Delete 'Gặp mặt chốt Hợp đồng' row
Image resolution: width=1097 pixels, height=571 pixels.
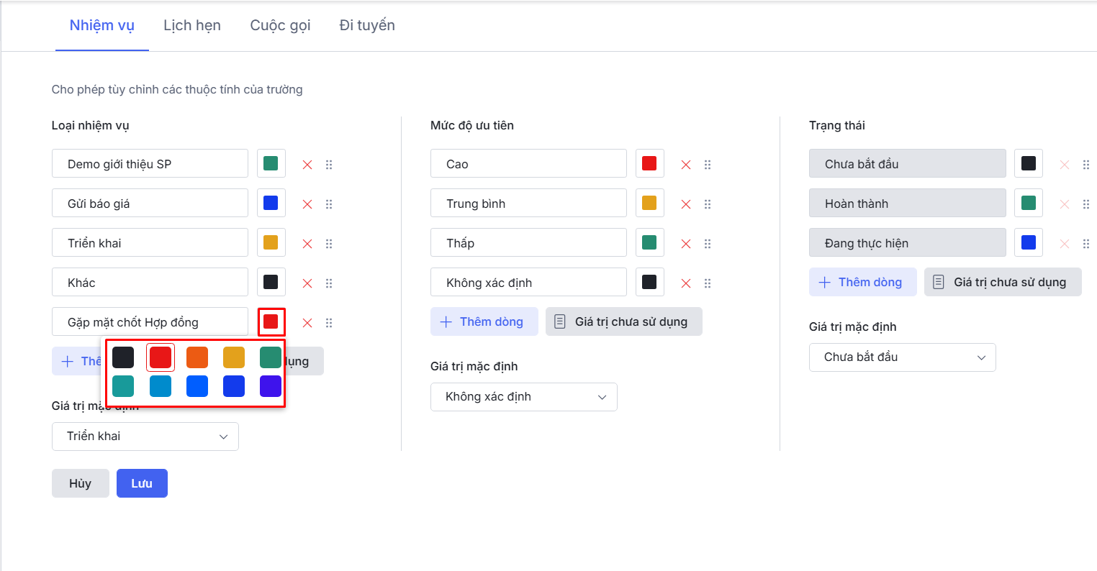click(307, 323)
